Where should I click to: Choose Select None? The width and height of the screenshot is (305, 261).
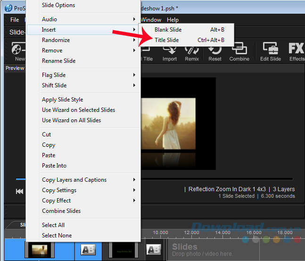click(x=83, y=236)
